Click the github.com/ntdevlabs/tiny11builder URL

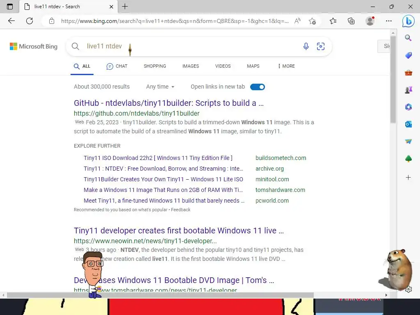137,113
